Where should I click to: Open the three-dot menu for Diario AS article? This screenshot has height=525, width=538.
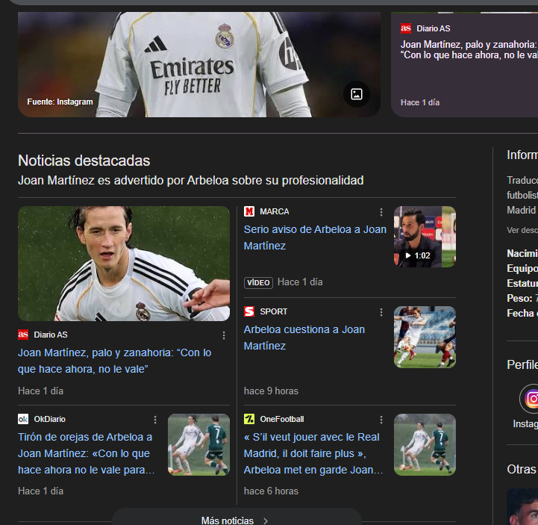coord(224,335)
